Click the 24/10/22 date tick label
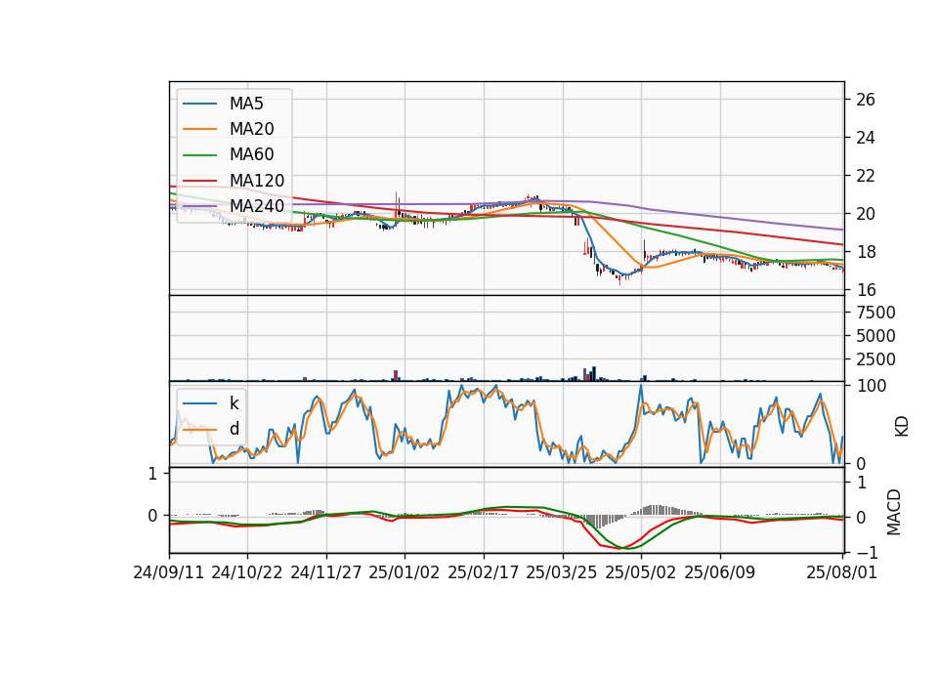 click(x=247, y=573)
